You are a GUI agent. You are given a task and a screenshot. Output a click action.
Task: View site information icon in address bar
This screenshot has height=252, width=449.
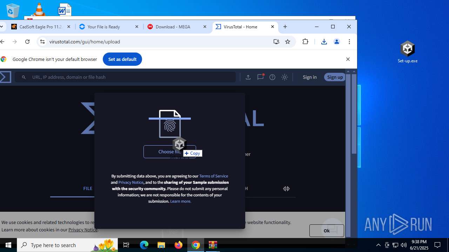tap(42, 42)
